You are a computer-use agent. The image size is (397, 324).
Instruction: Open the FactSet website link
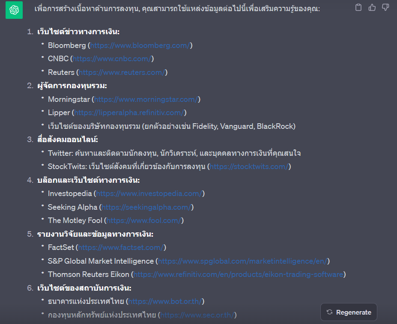121,247
